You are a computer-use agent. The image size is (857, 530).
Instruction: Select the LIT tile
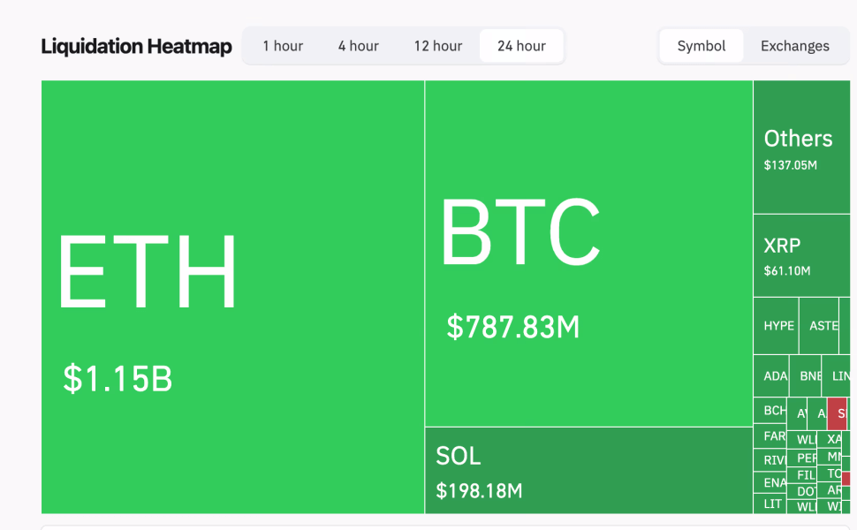click(x=770, y=503)
